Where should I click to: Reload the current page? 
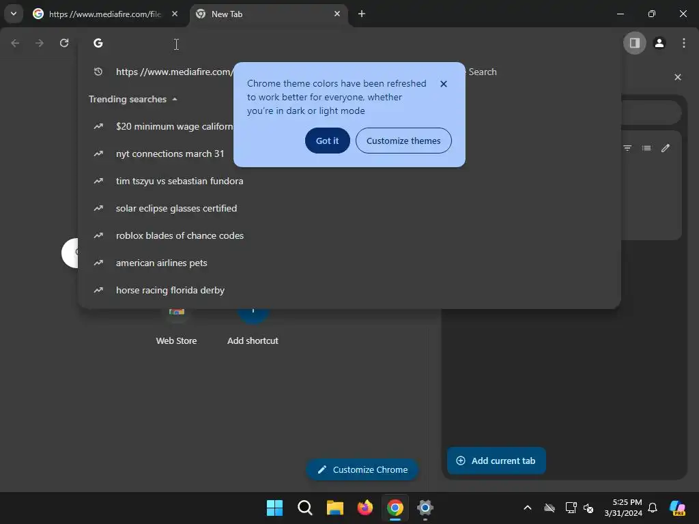point(64,43)
